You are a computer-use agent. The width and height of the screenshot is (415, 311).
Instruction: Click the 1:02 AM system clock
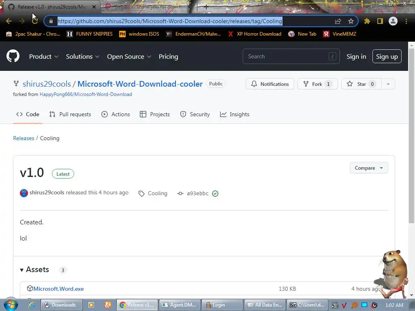tap(394, 305)
